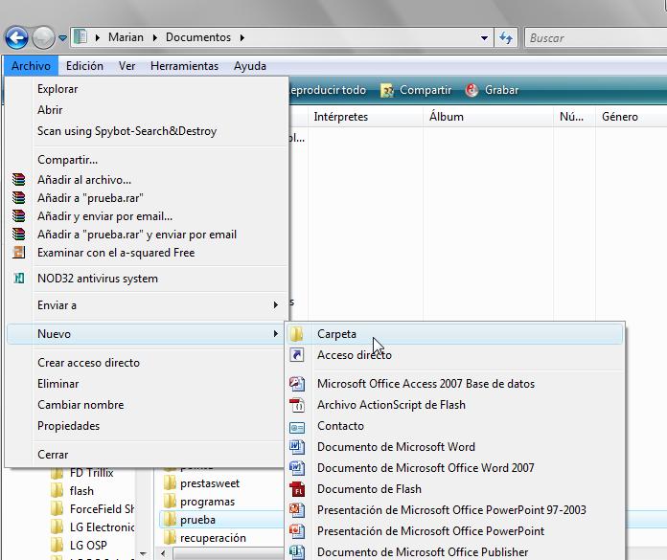
Task: Click the Refresh icon next to address bar
Action: [x=506, y=38]
